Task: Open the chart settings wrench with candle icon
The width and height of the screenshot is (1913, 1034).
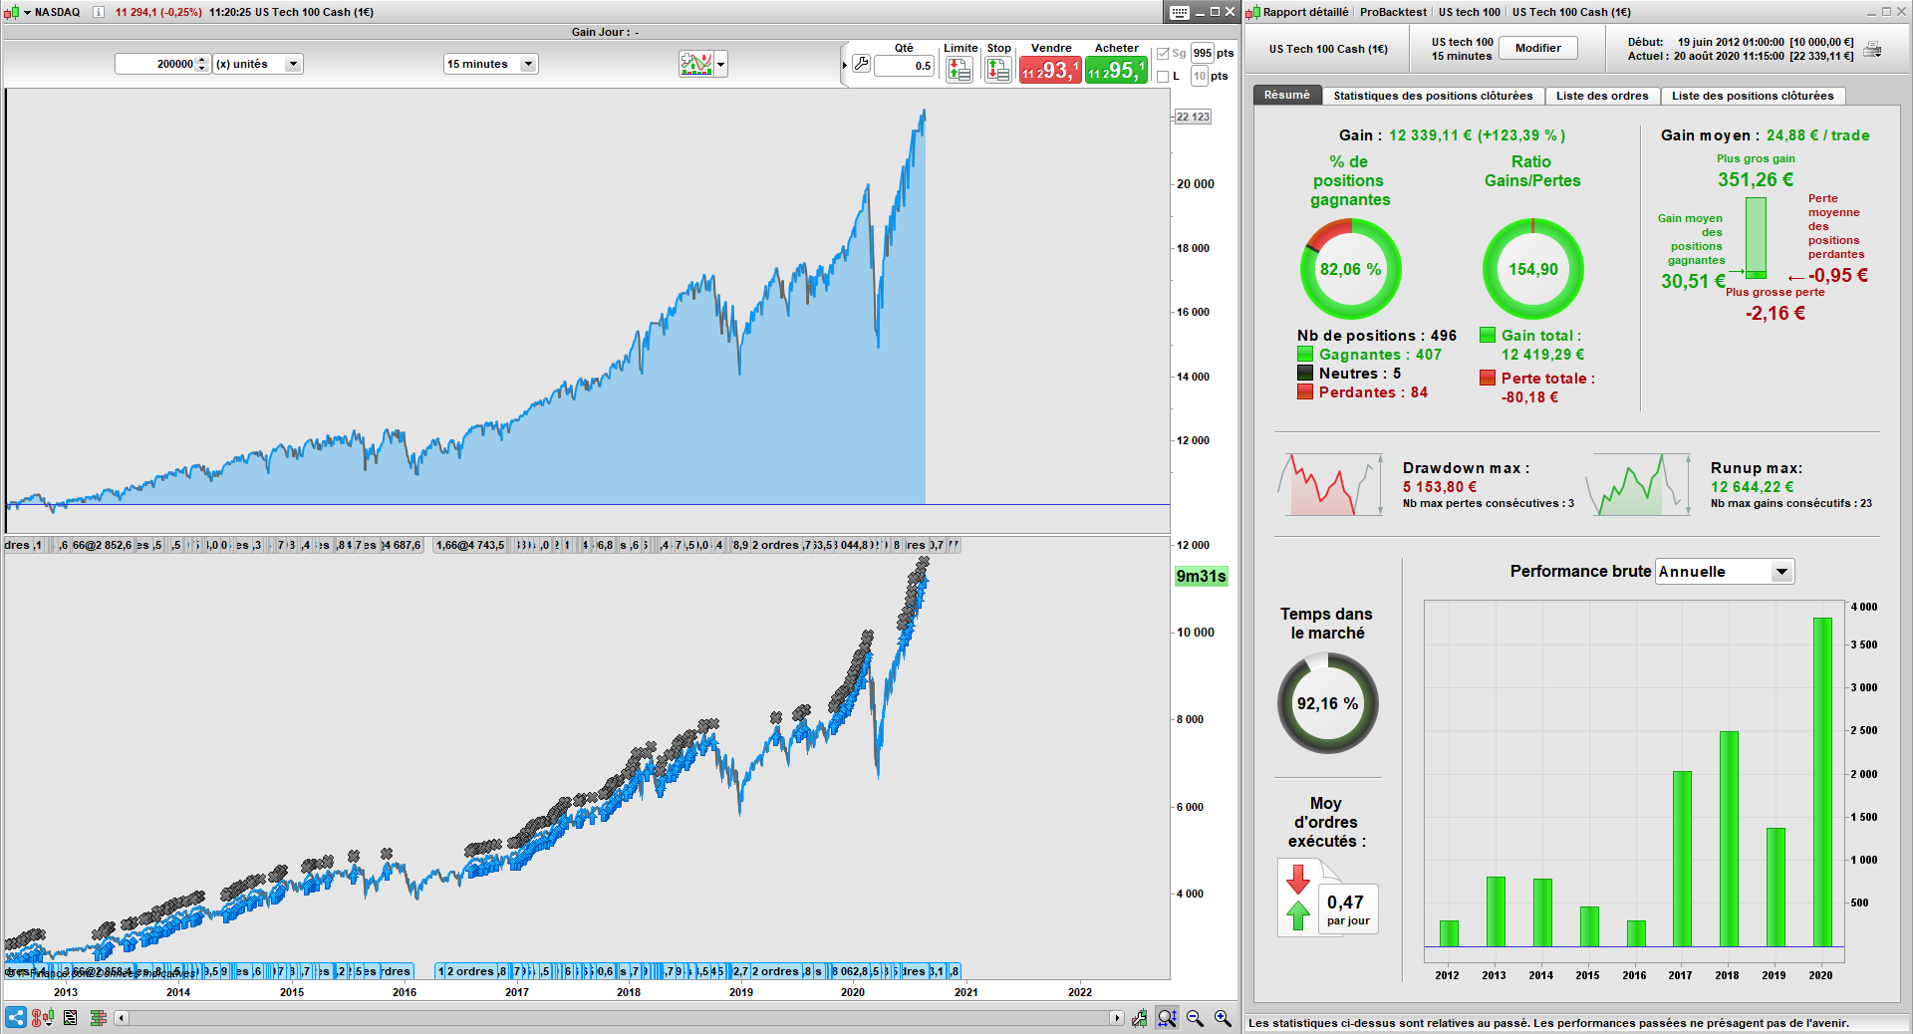Action: tap(1139, 1018)
